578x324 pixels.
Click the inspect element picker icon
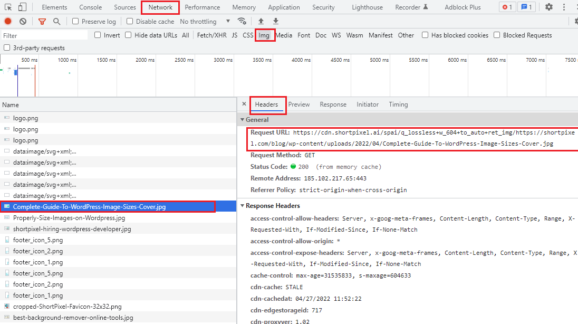[8, 7]
